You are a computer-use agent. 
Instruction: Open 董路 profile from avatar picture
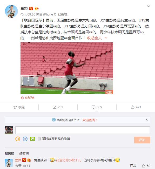click(x=11, y=11)
